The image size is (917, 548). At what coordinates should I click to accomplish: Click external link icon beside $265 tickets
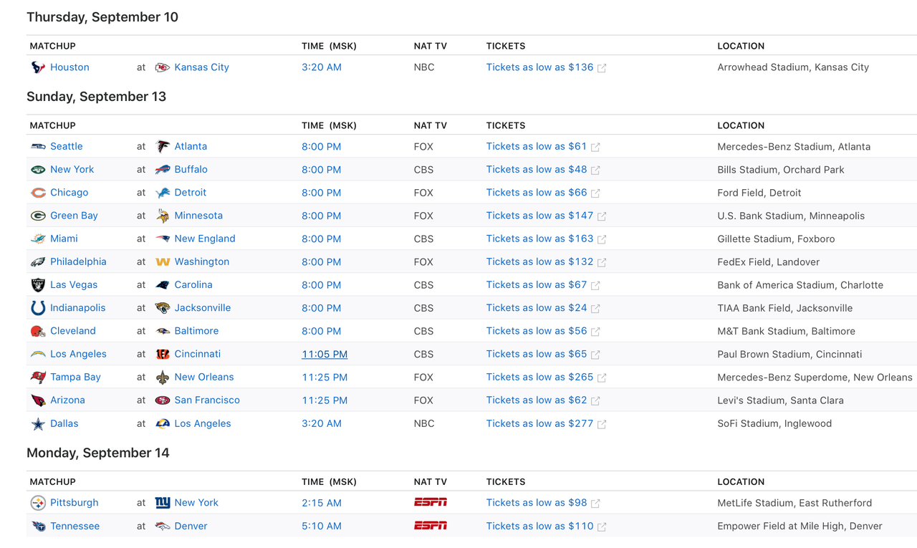[x=602, y=378]
